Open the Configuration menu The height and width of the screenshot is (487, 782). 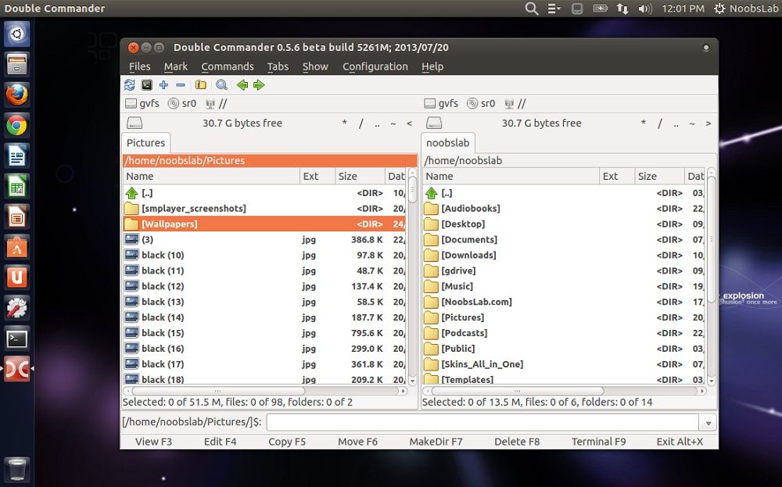pyautogui.click(x=375, y=66)
